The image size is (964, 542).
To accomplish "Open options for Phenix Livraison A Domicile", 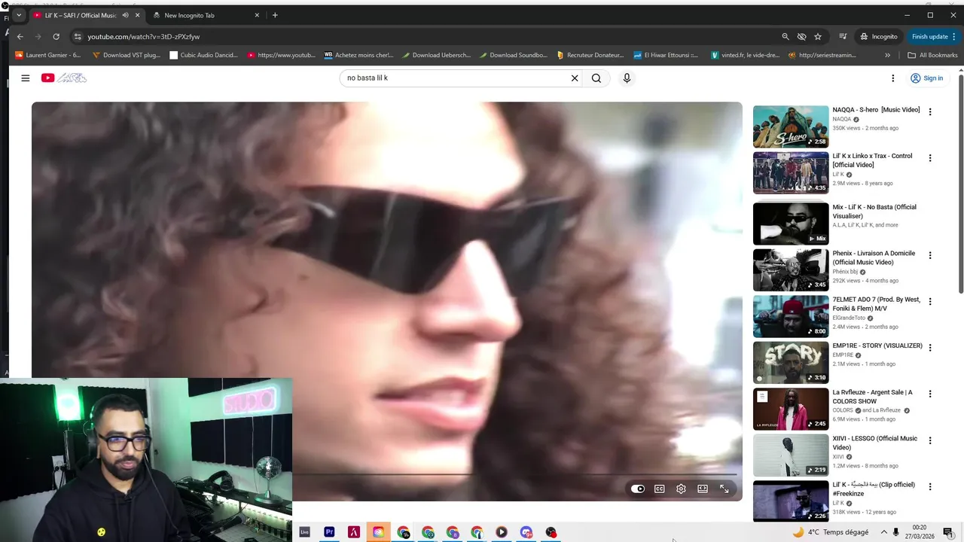I will [930, 255].
